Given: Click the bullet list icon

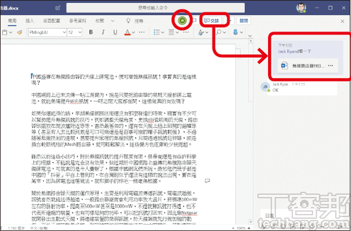Looking at the screenshot, I should click(x=156, y=32).
